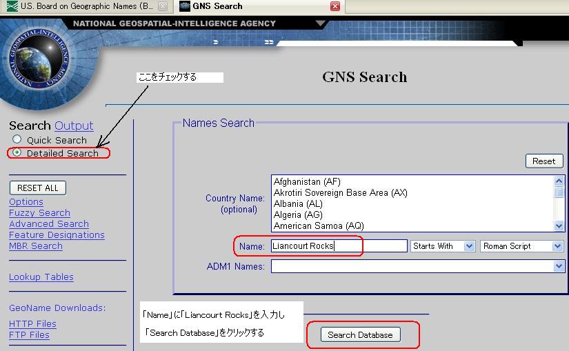Click the RESET ALL button
569x351 pixels.
pyautogui.click(x=38, y=188)
